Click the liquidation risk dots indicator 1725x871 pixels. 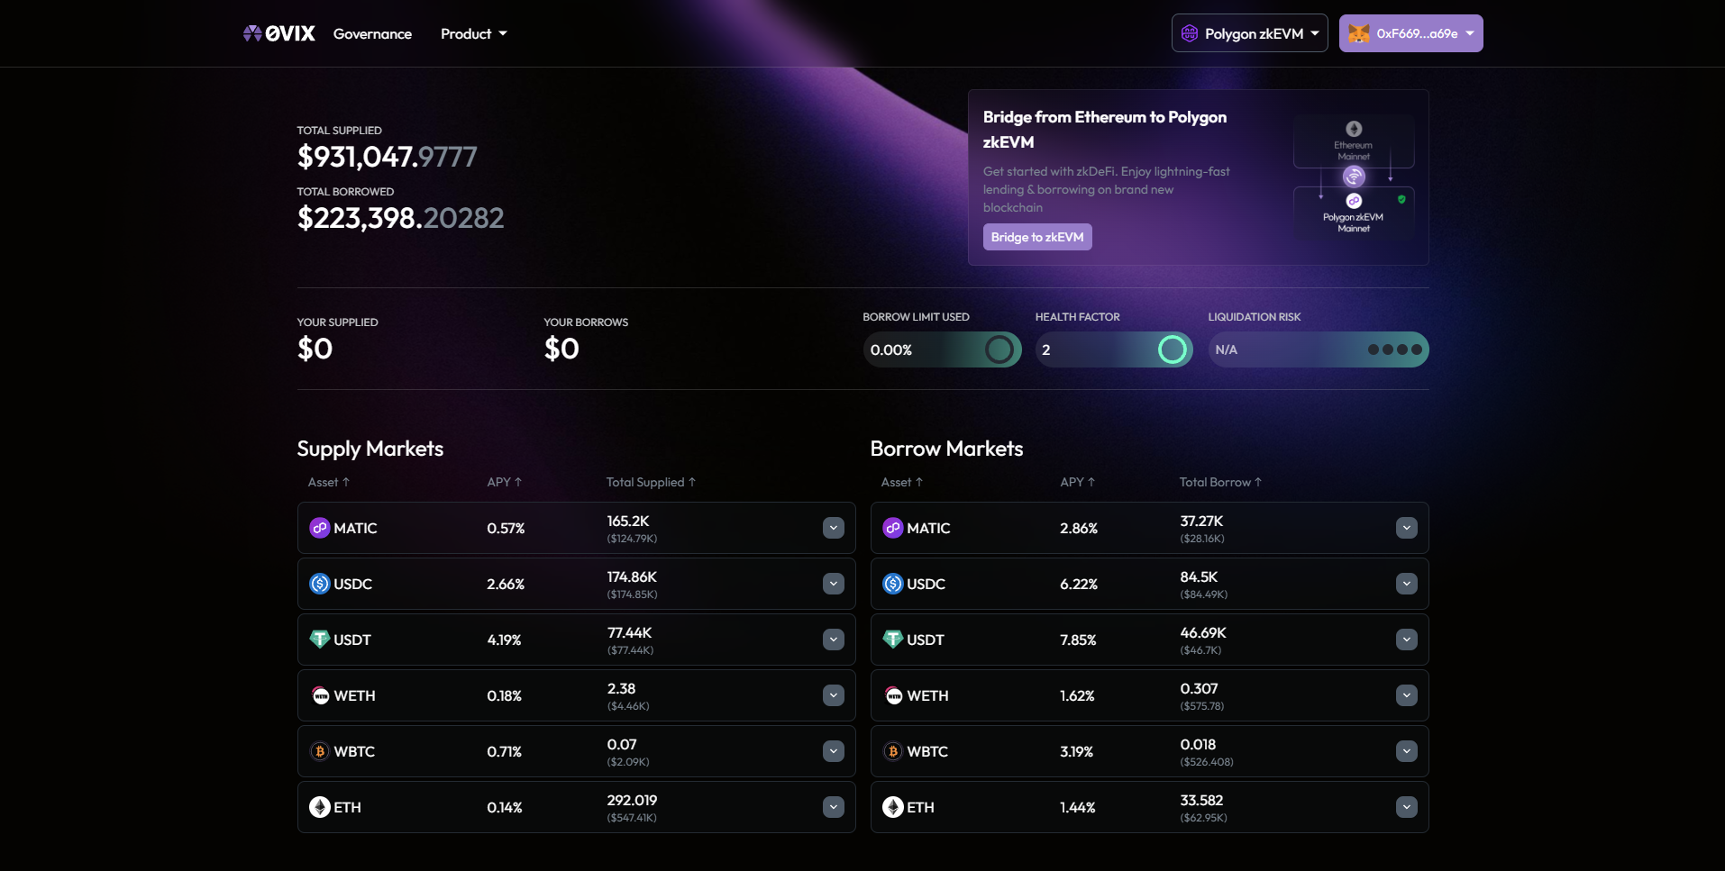tap(1395, 349)
